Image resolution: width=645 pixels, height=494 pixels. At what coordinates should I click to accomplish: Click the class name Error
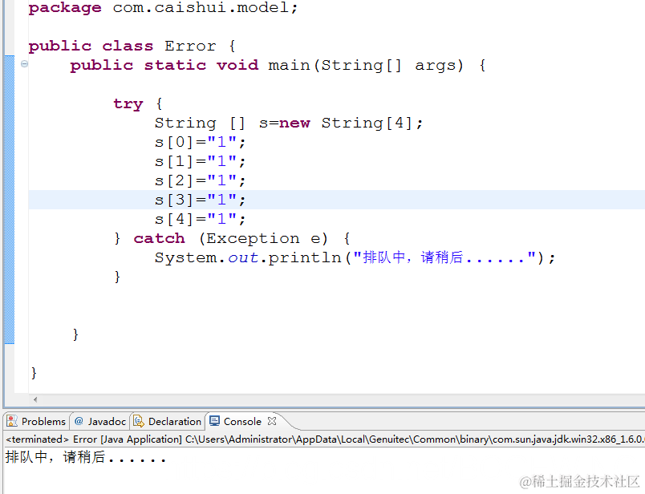(x=190, y=46)
